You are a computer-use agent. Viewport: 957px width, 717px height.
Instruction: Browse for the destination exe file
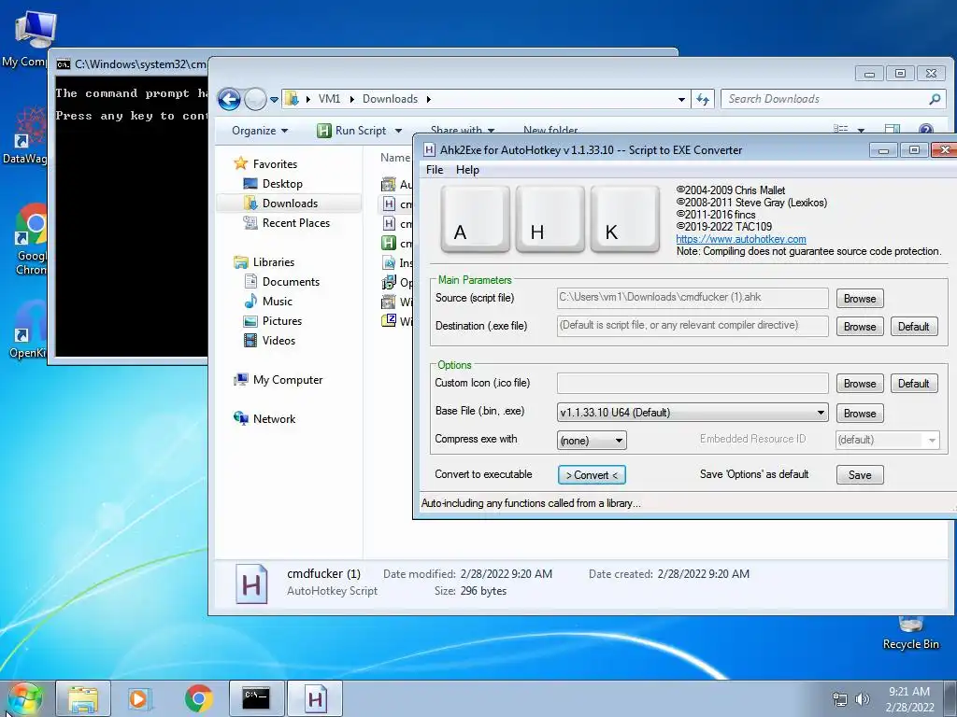(x=860, y=327)
